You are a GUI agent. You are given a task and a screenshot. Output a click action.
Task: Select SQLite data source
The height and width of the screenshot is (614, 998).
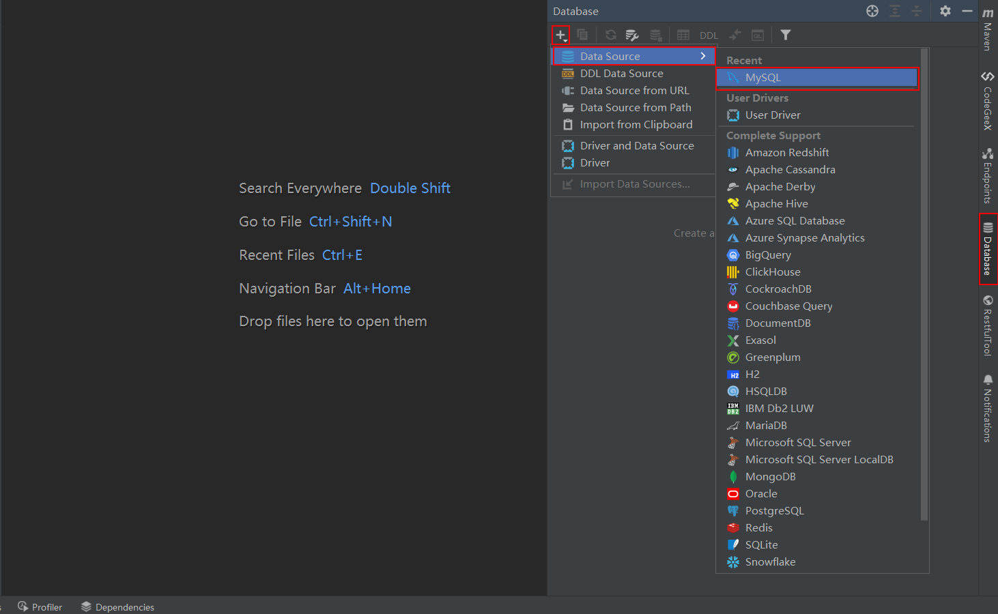point(817,545)
